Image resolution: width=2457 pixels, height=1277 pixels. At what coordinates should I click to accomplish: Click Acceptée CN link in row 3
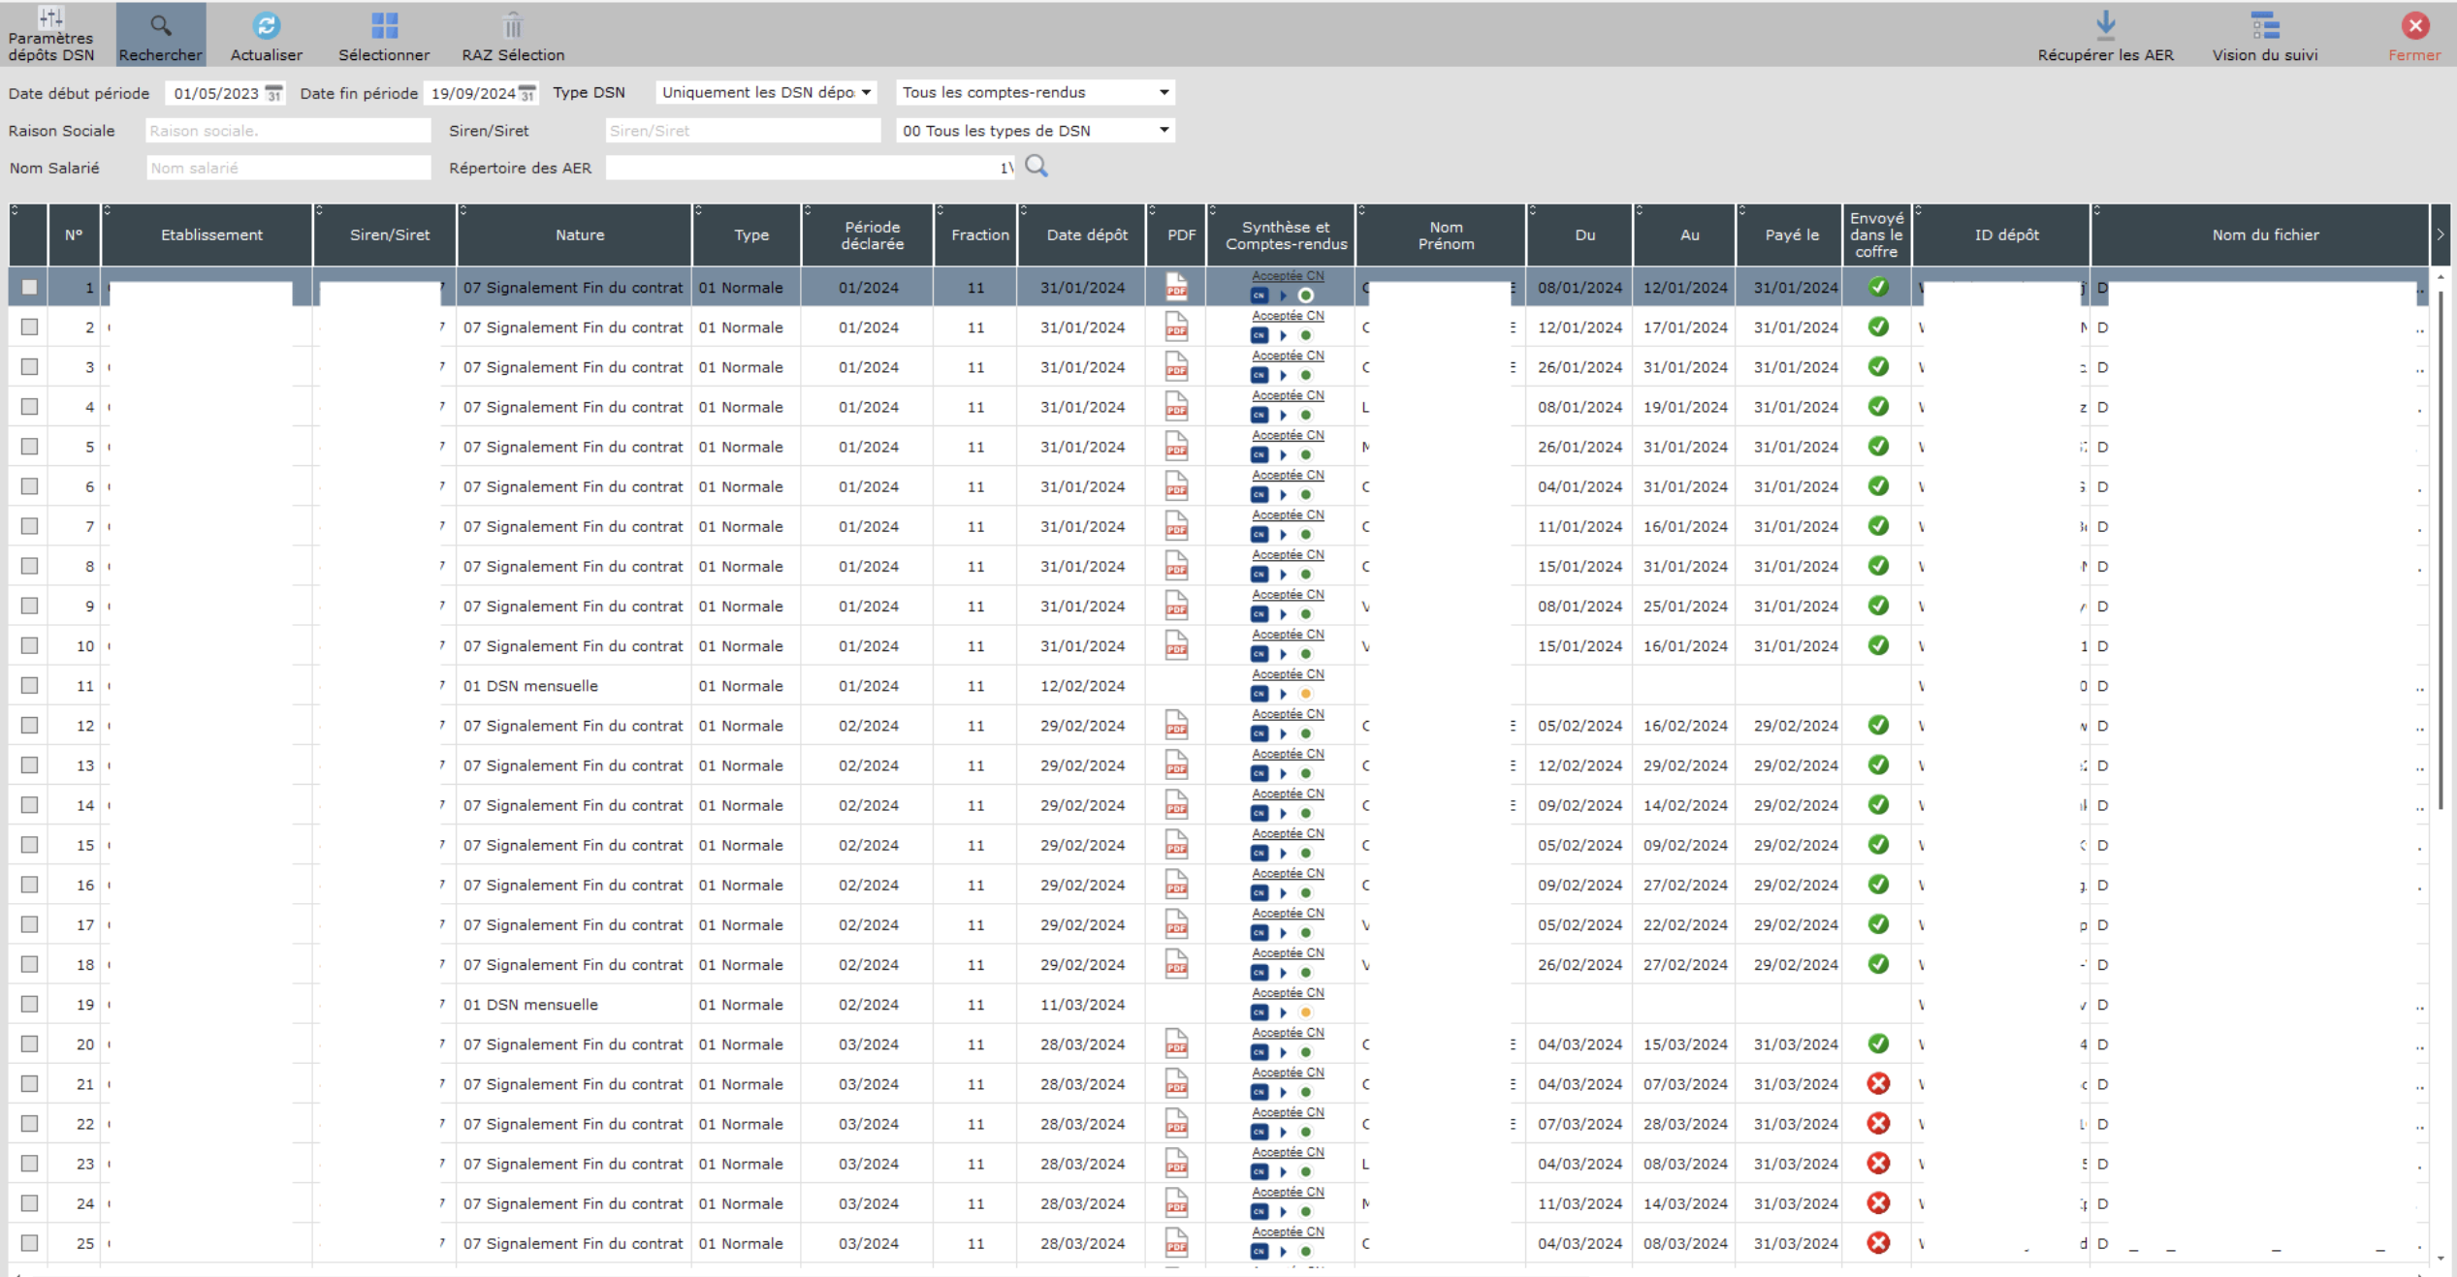point(1287,356)
